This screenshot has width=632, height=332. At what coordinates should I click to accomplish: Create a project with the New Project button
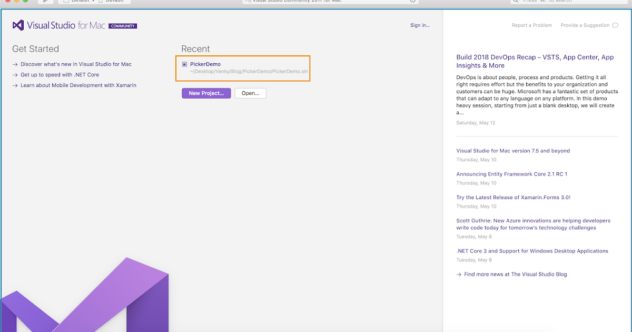pyautogui.click(x=206, y=93)
